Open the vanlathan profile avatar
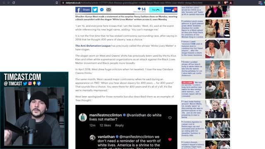 [x=92, y=138]
